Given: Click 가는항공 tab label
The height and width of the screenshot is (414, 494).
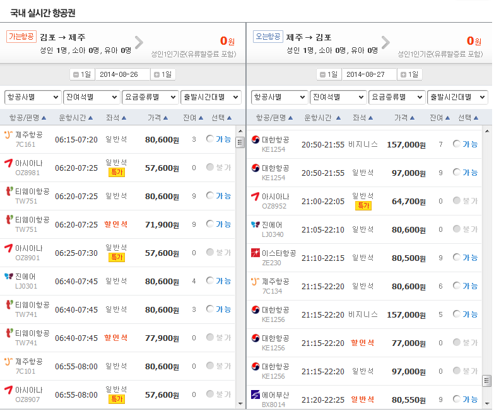Looking at the screenshot, I should (21, 37).
